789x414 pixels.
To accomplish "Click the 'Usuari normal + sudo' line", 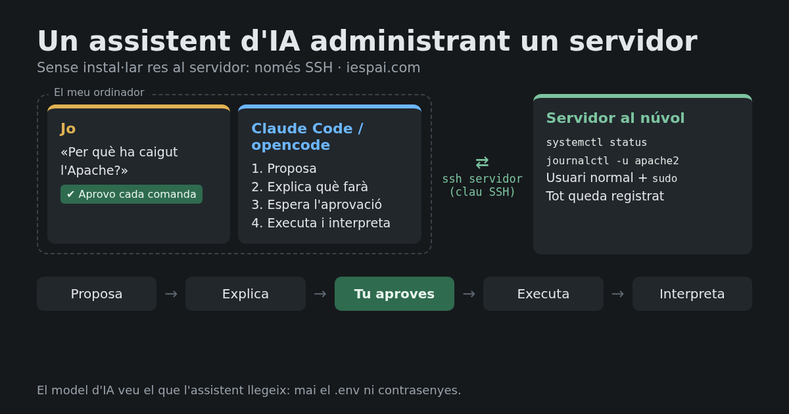I will 611,178.
